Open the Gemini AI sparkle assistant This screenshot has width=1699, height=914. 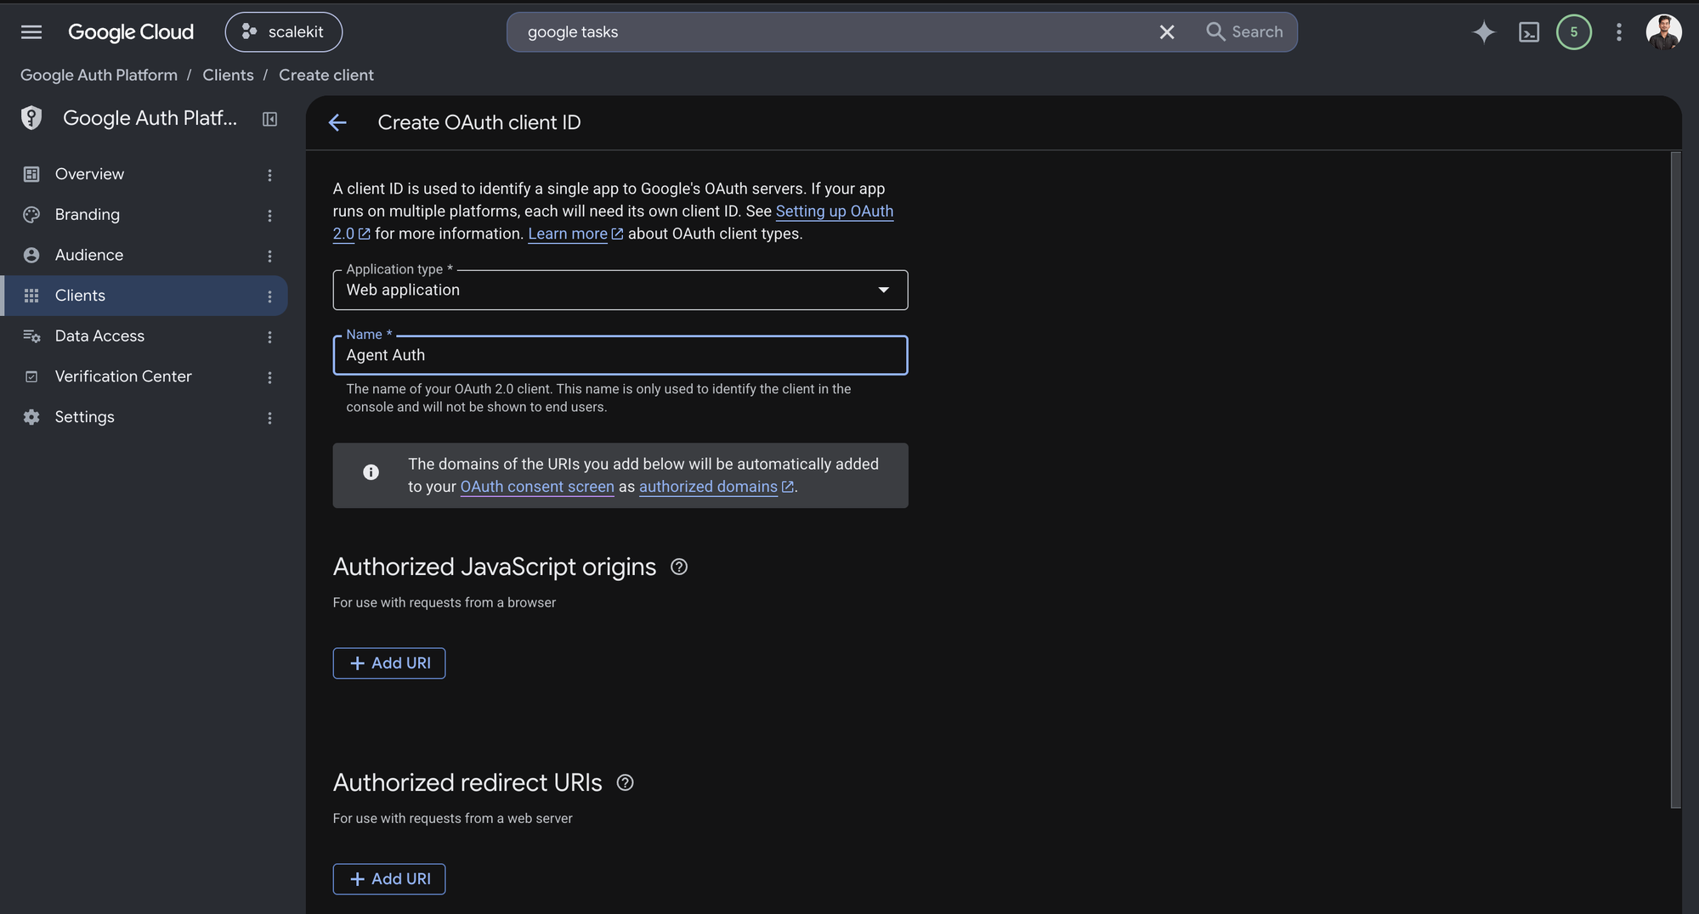[x=1484, y=32]
